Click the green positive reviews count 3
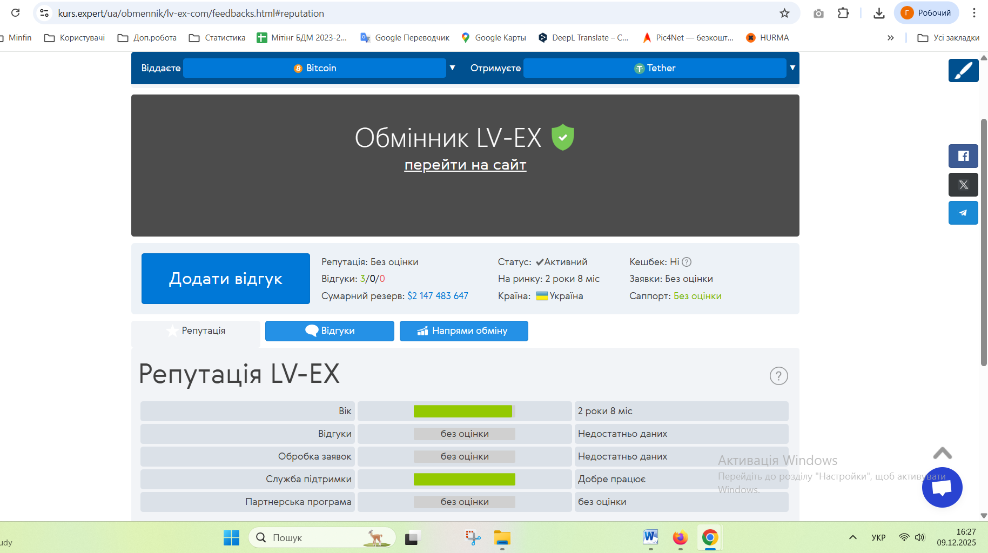988x553 pixels. point(362,279)
